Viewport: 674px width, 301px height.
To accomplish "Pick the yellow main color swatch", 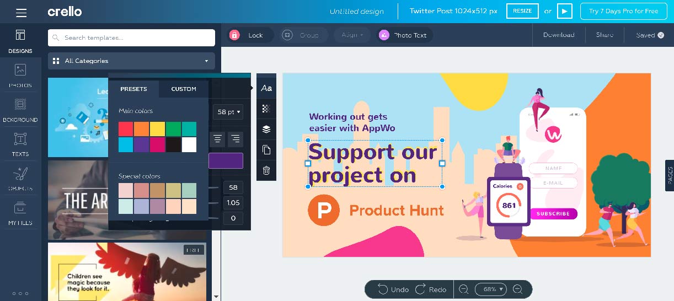I will click(158, 129).
